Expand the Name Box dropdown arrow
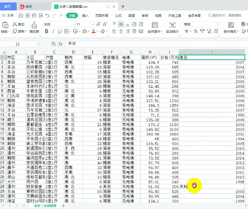This screenshot has width=248, height=209. [x=38, y=44]
